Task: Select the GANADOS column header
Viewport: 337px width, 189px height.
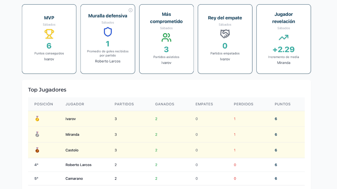Action: pos(165,104)
